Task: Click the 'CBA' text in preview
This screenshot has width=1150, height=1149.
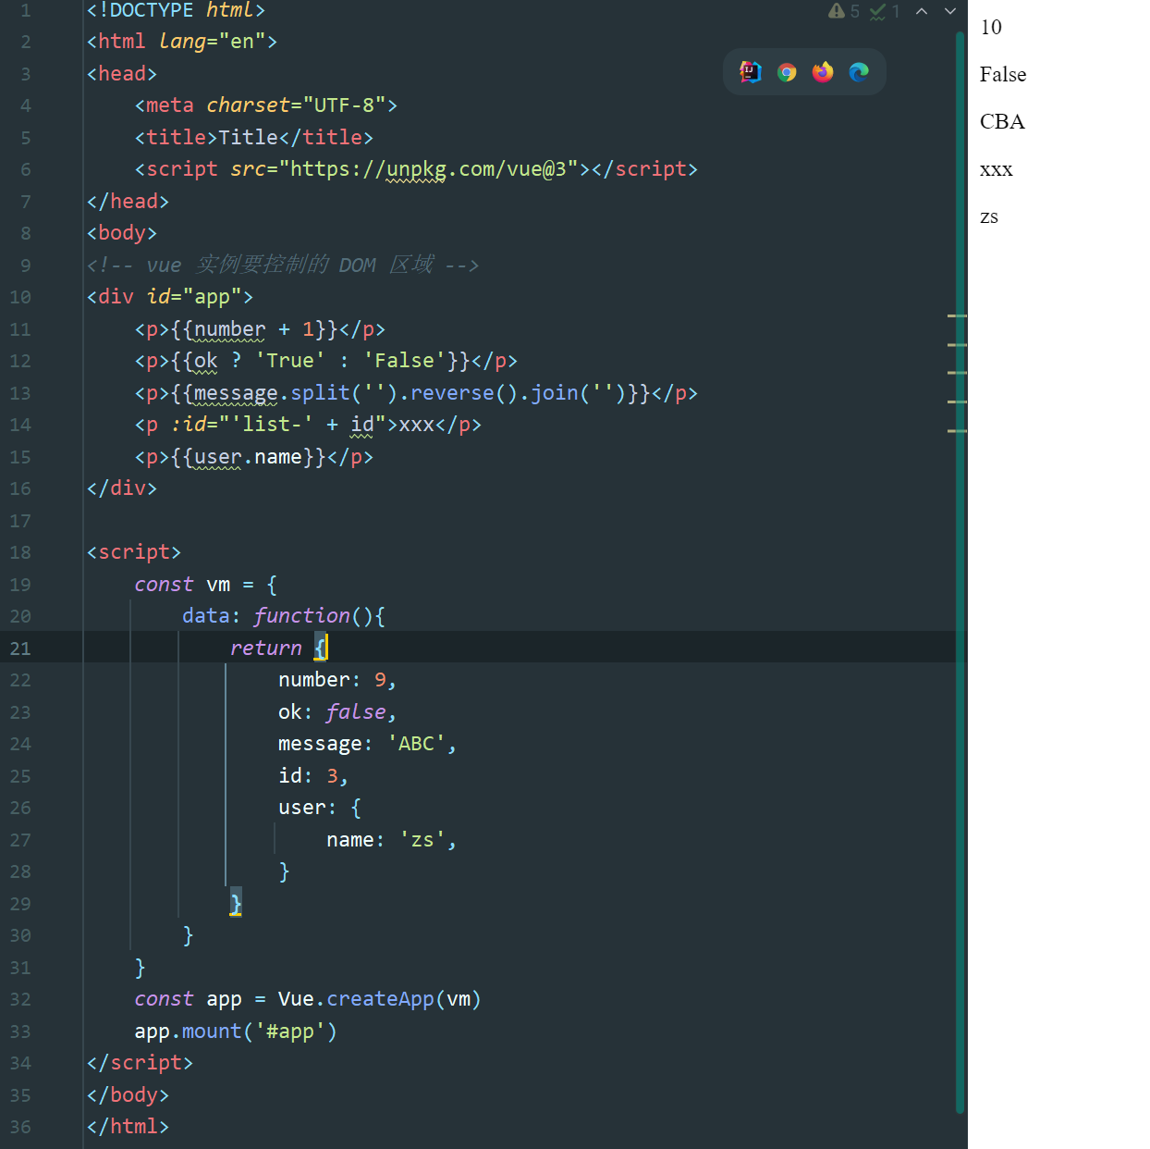Action: click(x=1002, y=122)
